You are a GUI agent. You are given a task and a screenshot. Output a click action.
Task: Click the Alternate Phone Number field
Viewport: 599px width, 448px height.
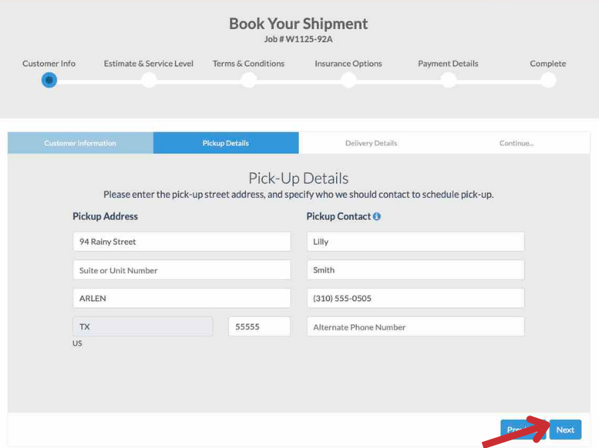pyautogui.click(x=415, y=326)
